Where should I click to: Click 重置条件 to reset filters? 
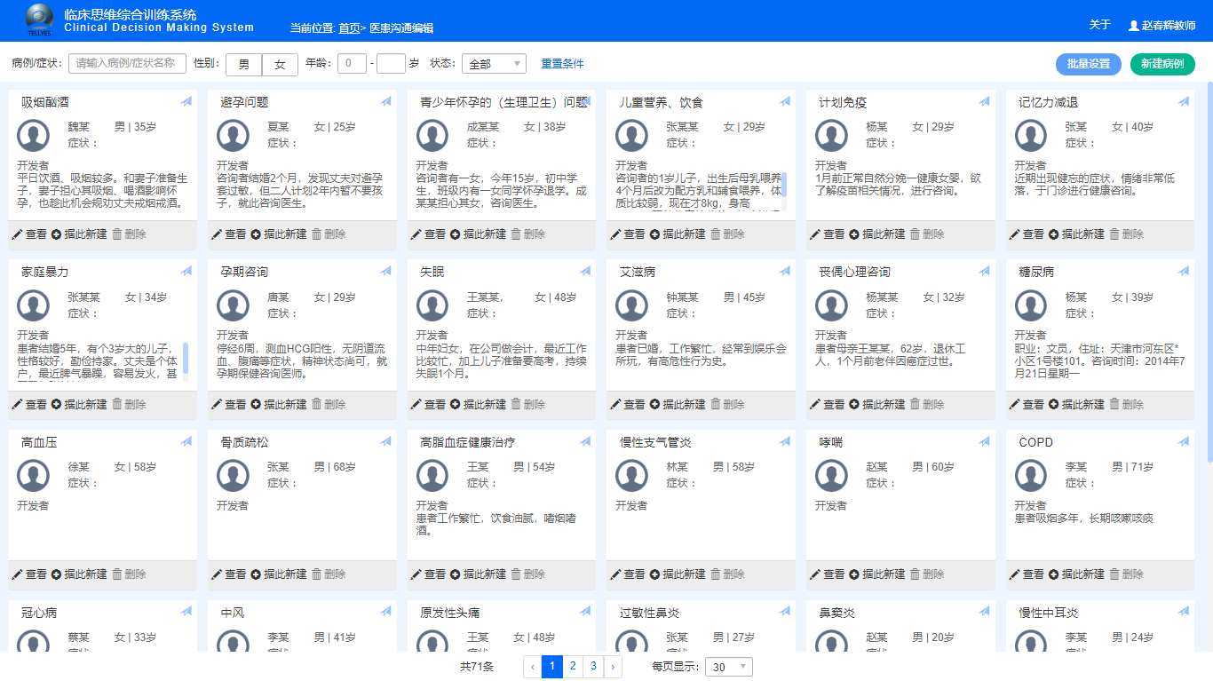(562, 64)
